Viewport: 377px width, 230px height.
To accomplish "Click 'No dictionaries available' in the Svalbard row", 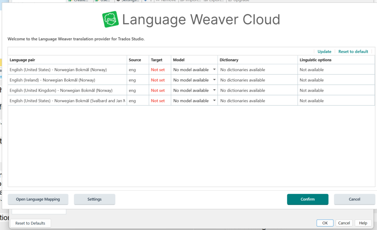I will pyautogui.click(x=242, y=101).
